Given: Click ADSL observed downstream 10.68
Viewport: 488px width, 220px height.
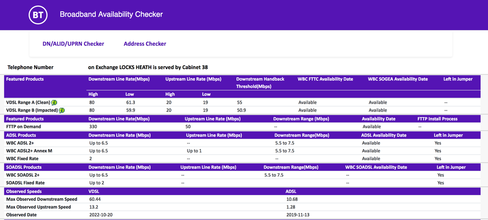Looking at the screenshot, I should pyautogui.click(x=292, y=199).
